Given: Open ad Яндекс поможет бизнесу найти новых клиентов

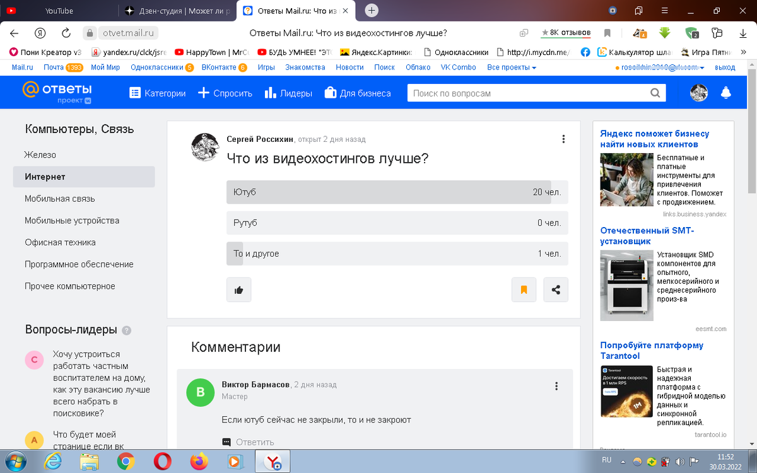Looking at the screenshot, I should (655, 139).
